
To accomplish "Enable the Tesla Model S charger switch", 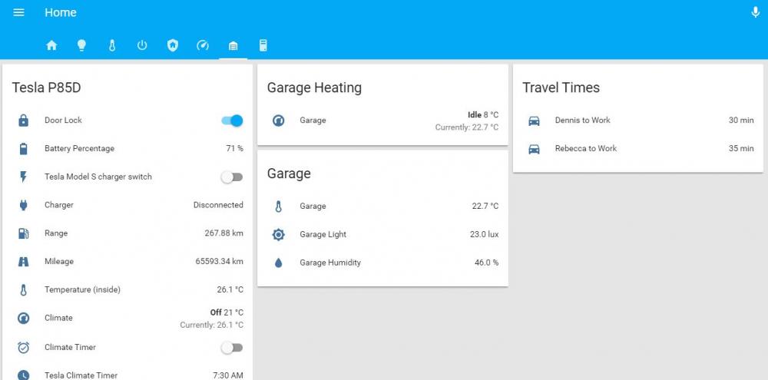I will click(x=232, y=177).
